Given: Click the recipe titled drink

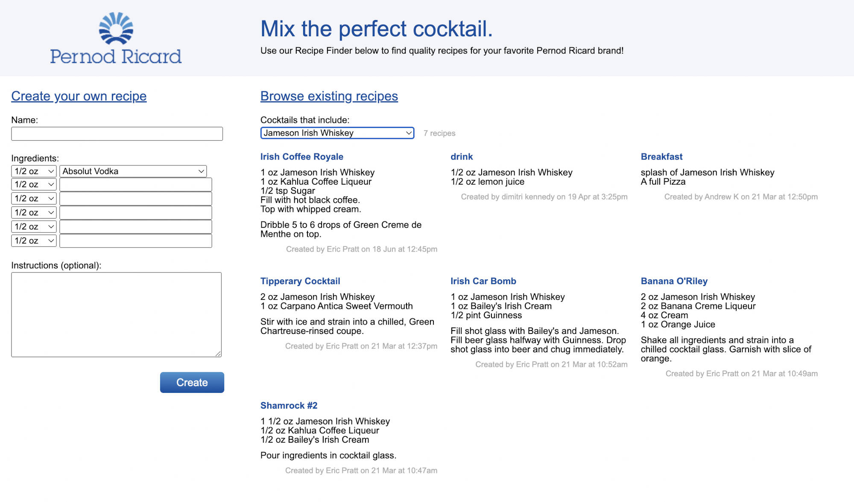Looking at the screenshot, I should click(462, 157).
